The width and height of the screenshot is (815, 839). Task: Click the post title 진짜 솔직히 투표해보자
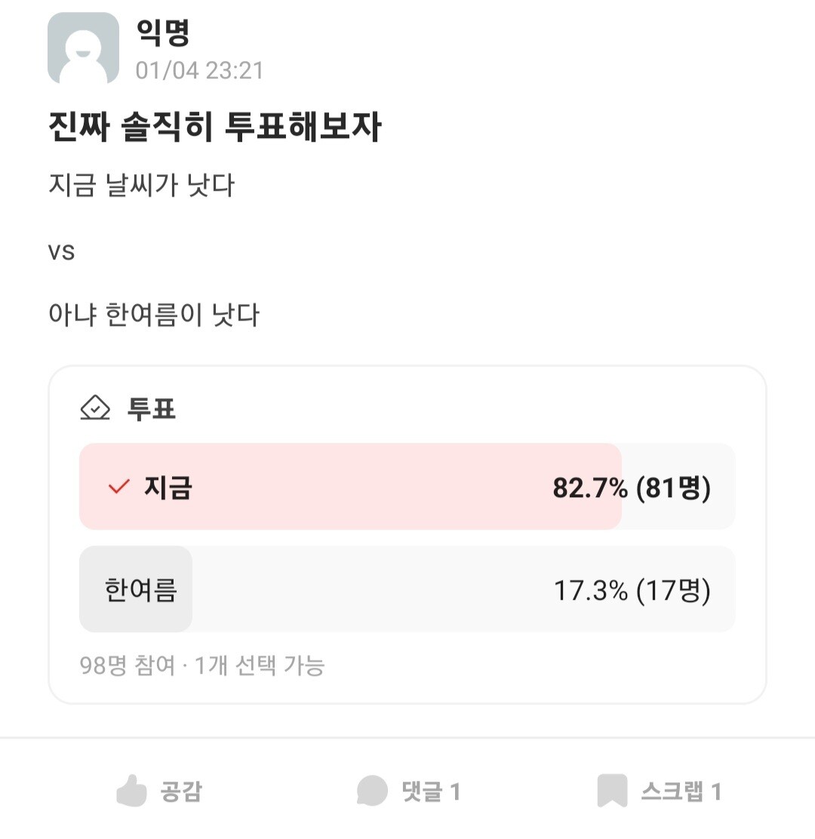[x=215, y=128]
